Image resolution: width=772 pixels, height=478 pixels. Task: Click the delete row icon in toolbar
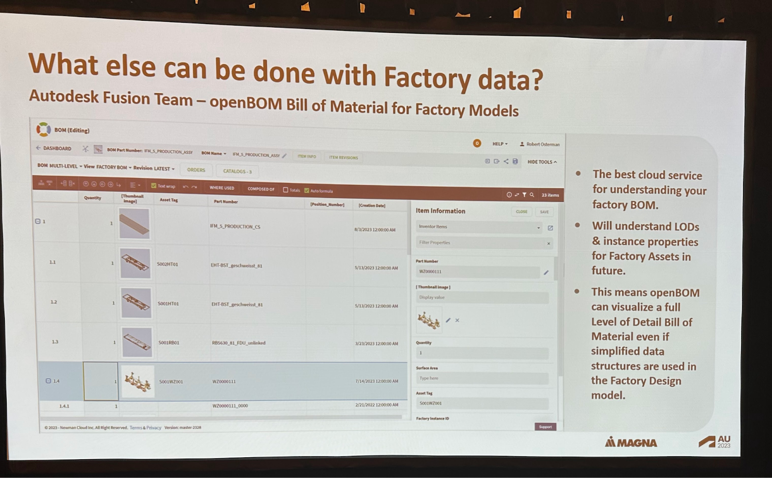coord(49,183)
